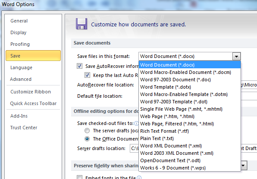Choose Word Template (*.dotx)

(190, 87)
